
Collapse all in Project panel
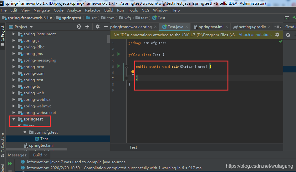click(87, 27)
